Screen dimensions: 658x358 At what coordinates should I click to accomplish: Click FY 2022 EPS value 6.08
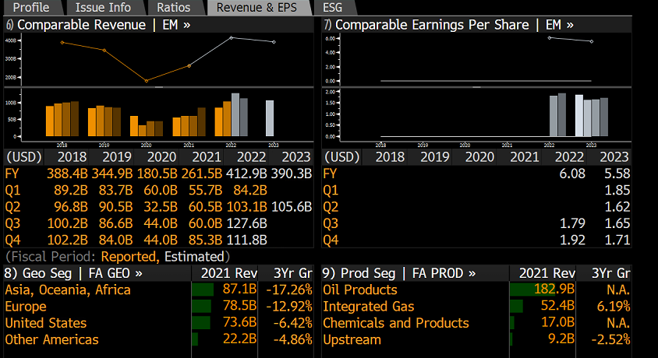(x=572, y=174)
